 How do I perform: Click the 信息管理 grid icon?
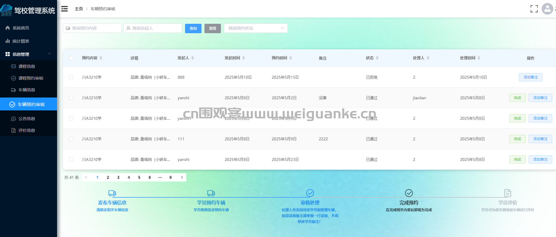[x=8, y=54]
